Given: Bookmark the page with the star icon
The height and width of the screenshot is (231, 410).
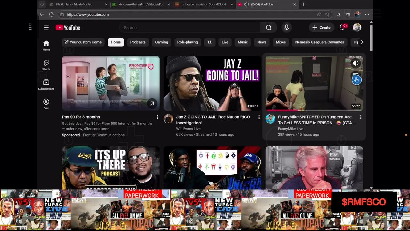Looking at the screenshot, I should (327, 14).
